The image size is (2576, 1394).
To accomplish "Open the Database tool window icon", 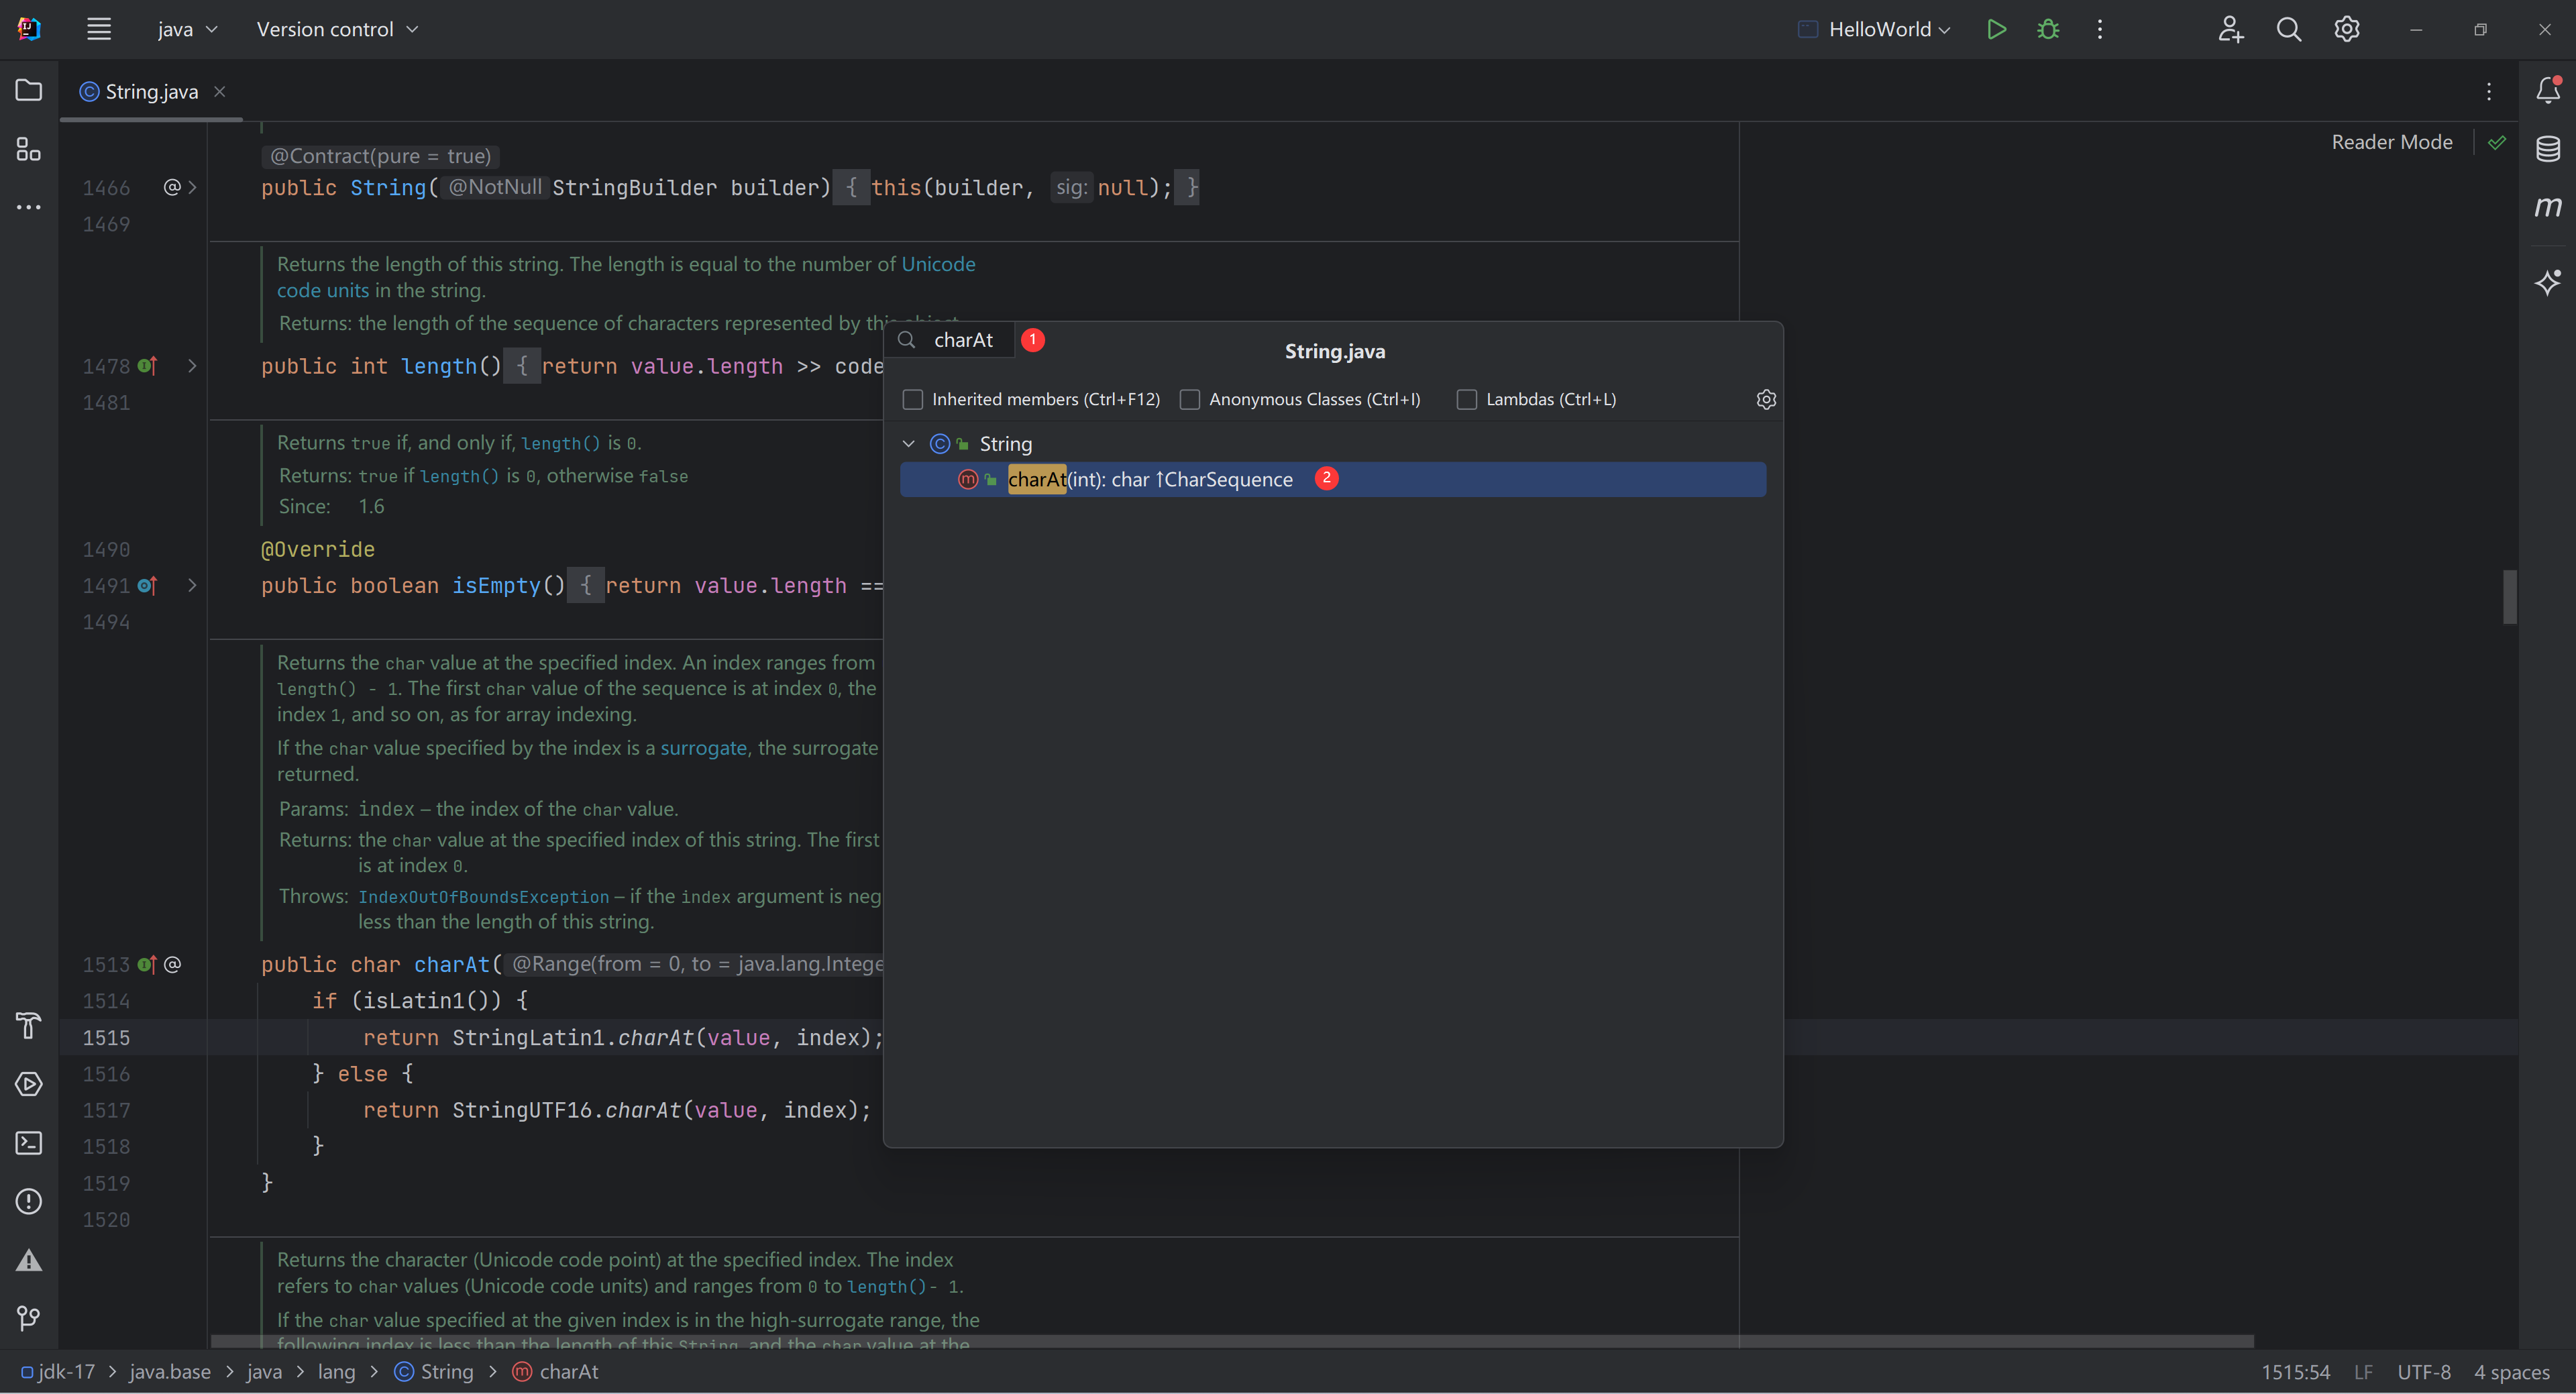I will (x=2548, y=149).
